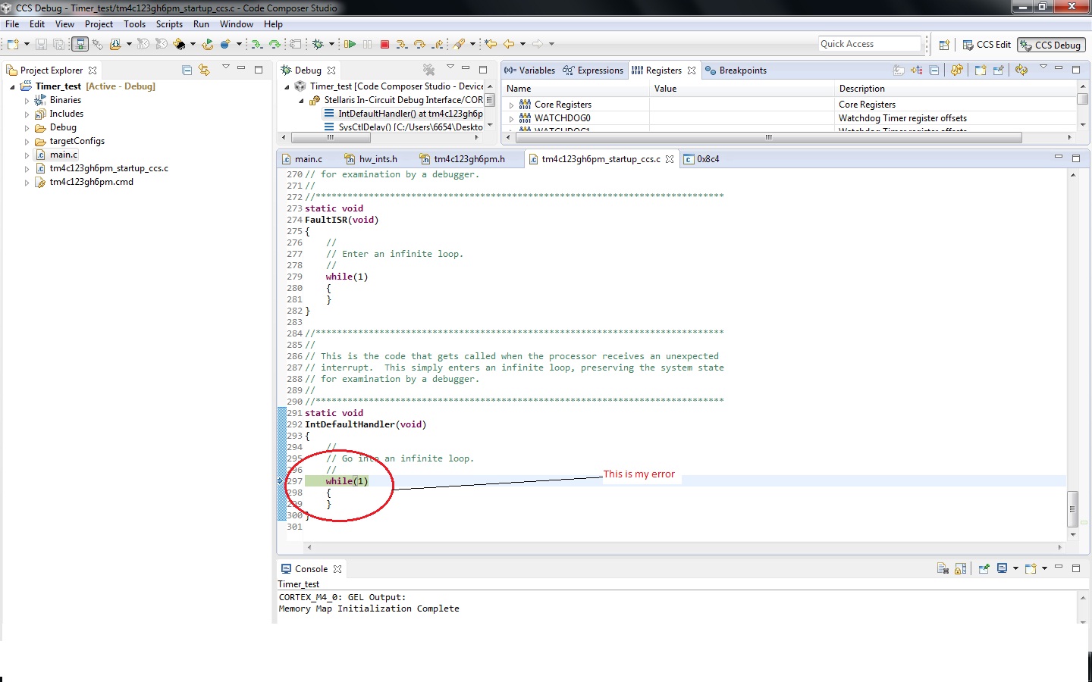
Task: Collapse all in Project Explorer
Action: (x=187, y=70)
